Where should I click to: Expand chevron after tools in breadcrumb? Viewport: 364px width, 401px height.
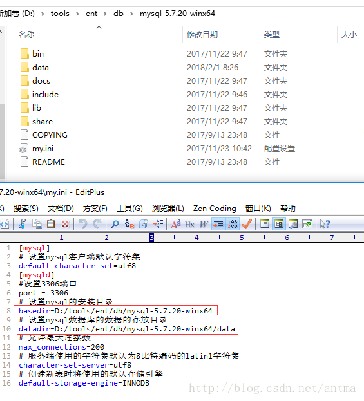(x=77, y=14)
